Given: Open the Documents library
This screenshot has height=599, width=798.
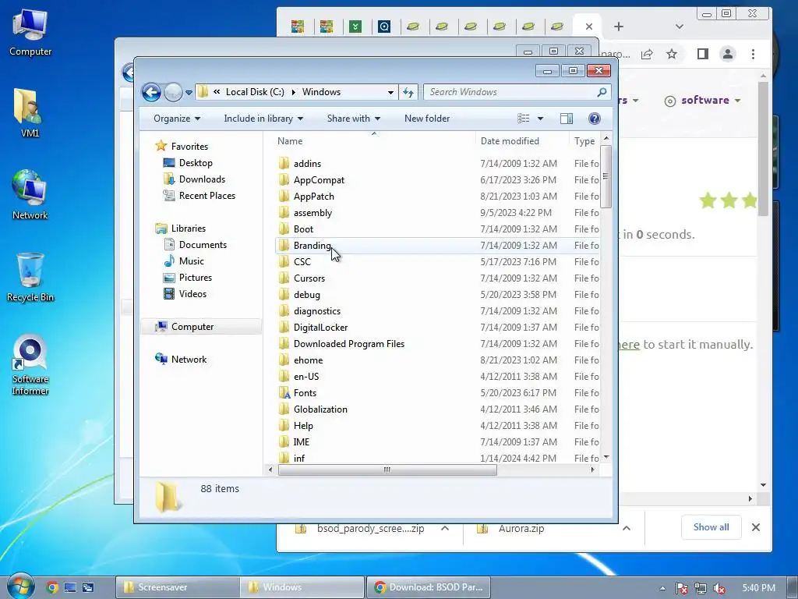Looking at the screenshot, I should 203,245.
